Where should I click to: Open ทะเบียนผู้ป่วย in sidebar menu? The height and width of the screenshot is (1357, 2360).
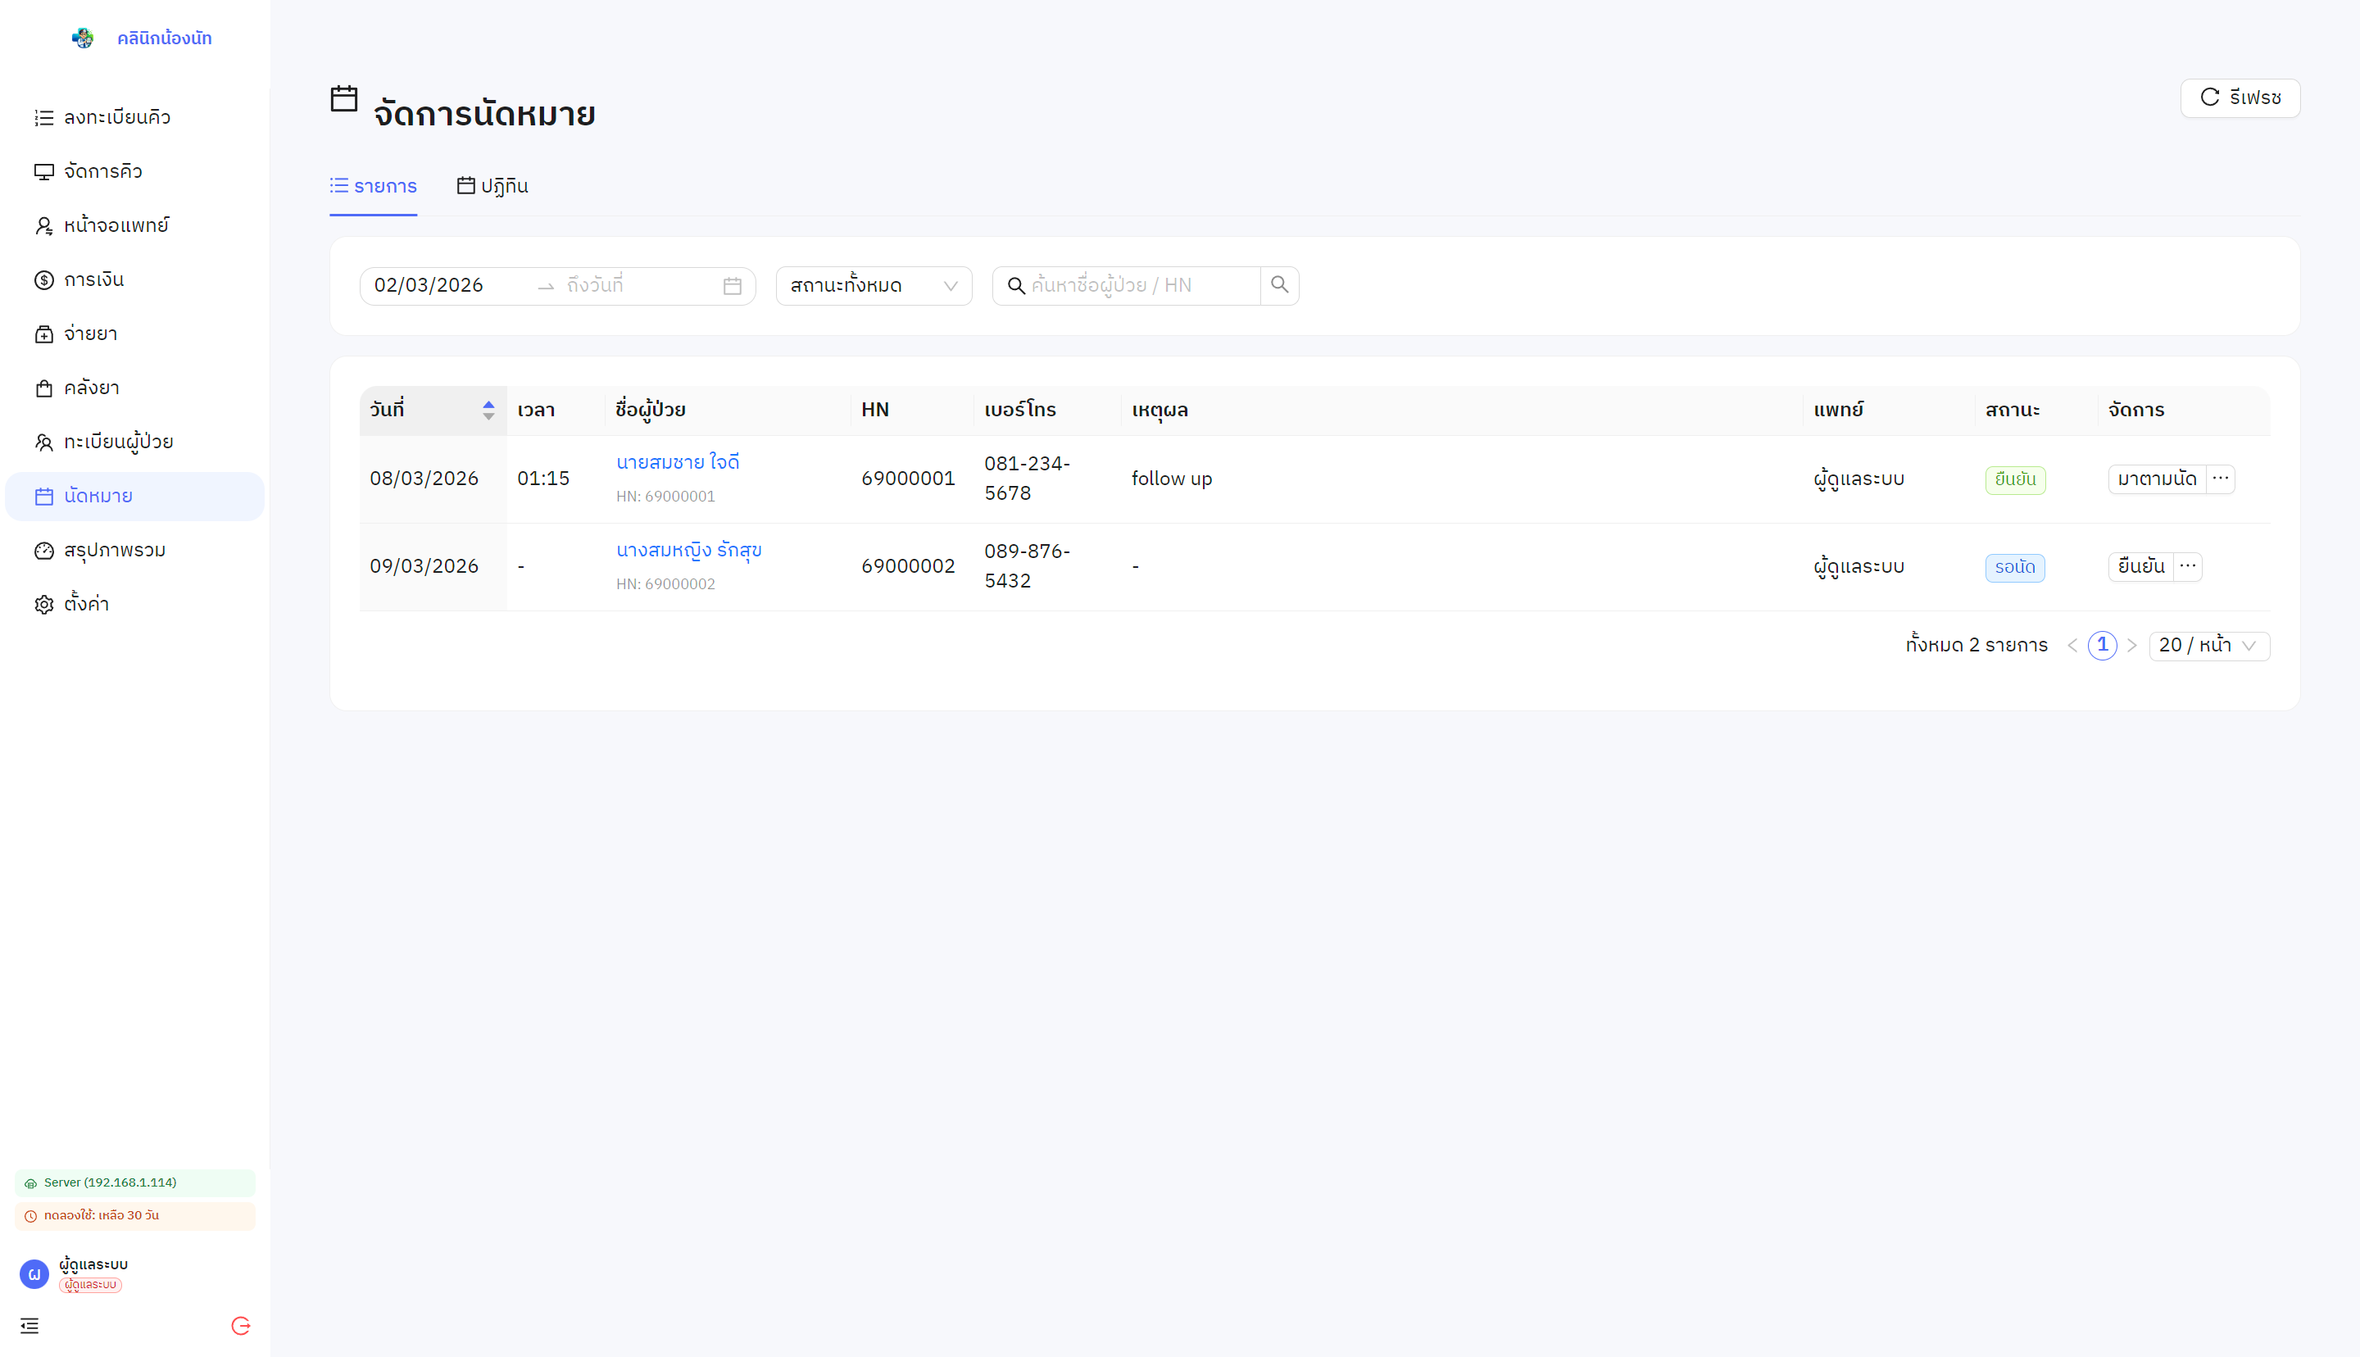point(118,442)
